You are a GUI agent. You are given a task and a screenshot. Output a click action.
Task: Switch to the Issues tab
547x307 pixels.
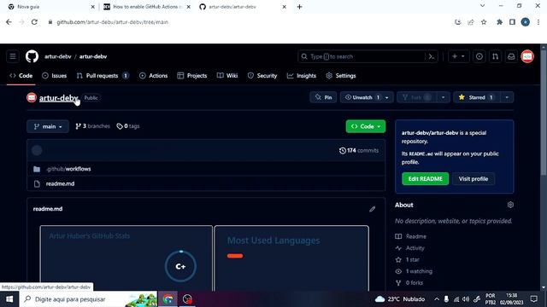(54, 76)
